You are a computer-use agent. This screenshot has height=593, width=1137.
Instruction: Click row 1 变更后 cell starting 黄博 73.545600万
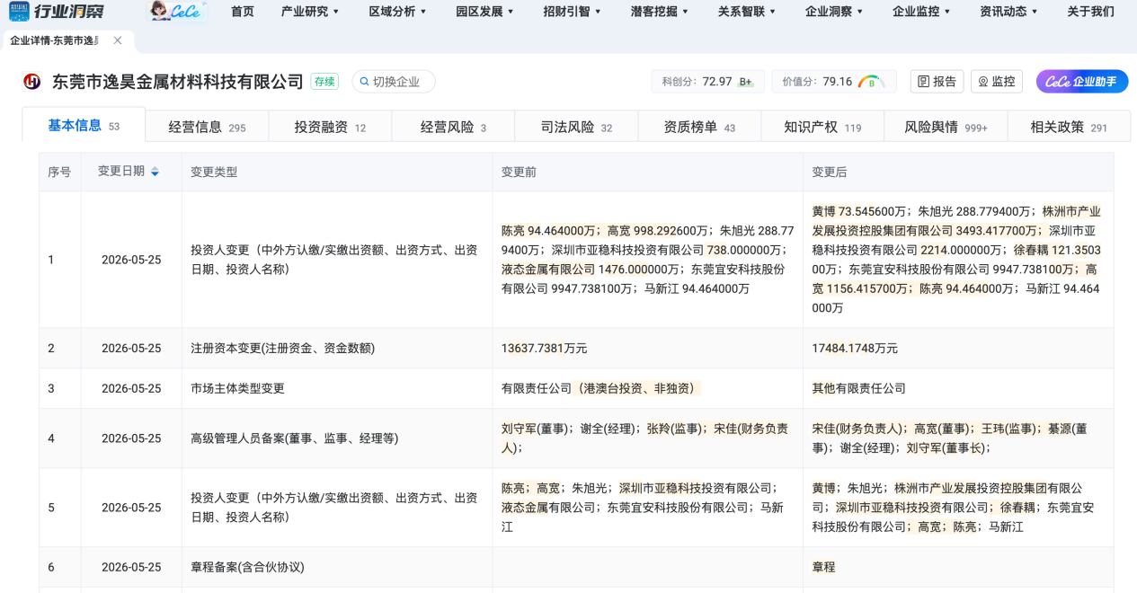957,260
